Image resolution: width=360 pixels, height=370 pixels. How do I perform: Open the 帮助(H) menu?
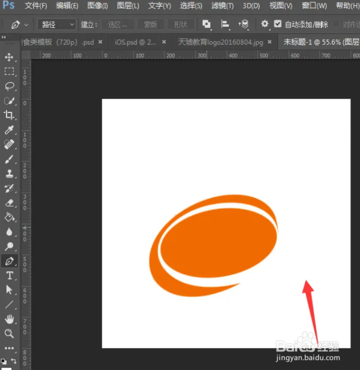(x=348, y=6)
